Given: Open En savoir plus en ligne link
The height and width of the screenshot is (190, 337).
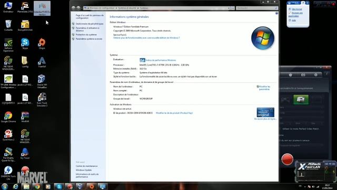Looking at the screenshot, I should tap(265, 119).
